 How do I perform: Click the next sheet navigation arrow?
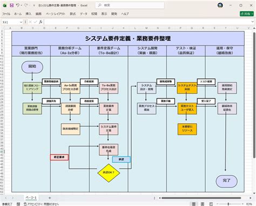click(x=13, y=198)
